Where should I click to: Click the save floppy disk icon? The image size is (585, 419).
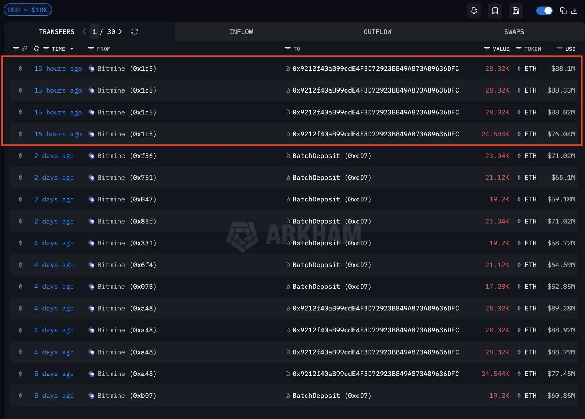pos(516,11)
